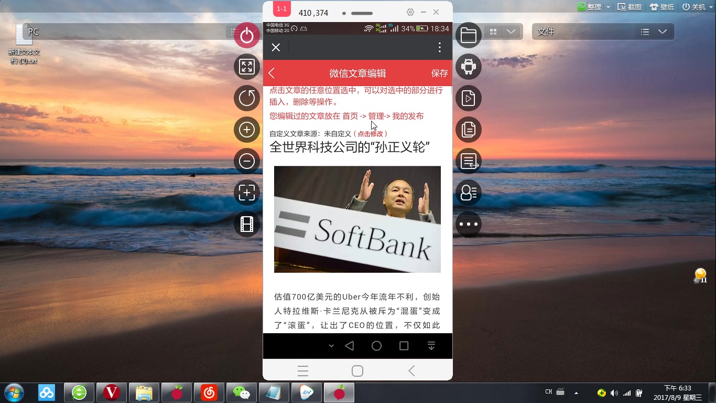This screenshot has height=403, width=716.
Task: Open the more tools panel
Action: point(468,224)
